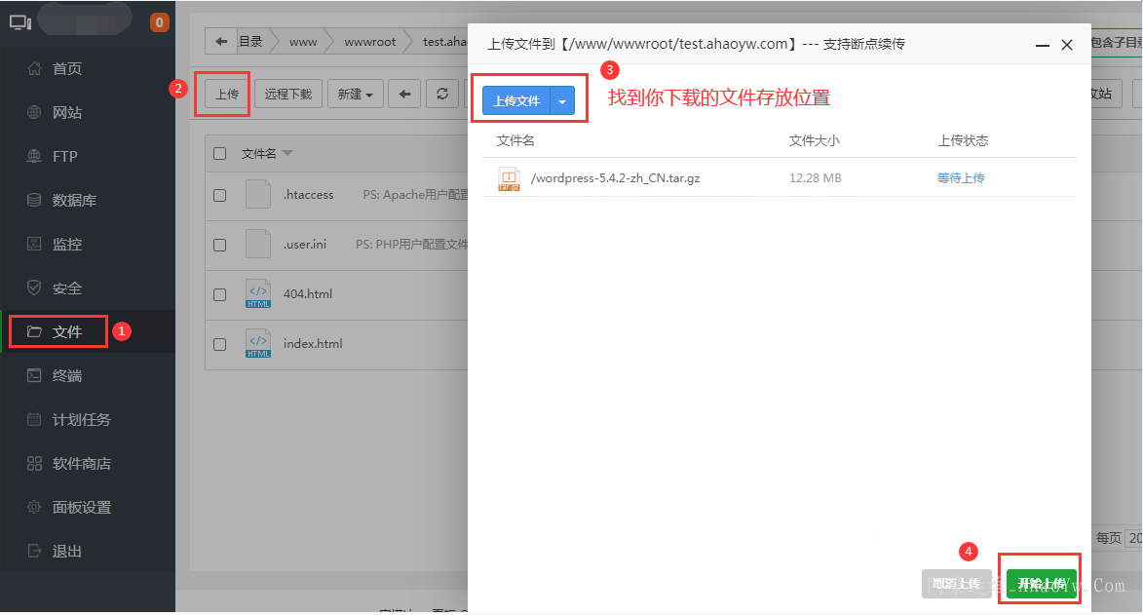Click the blue 上传文件 button
The height and width of the screenshot is (615, 1143).
tap(516, 101)
